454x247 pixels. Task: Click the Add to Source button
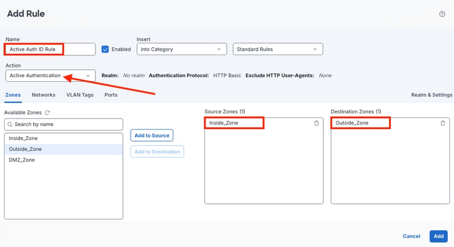coord(152,135)
